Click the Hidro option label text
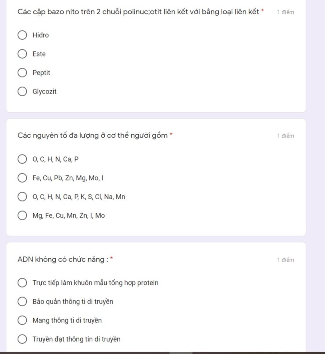The image size is (325, 354). pos(41,35)
